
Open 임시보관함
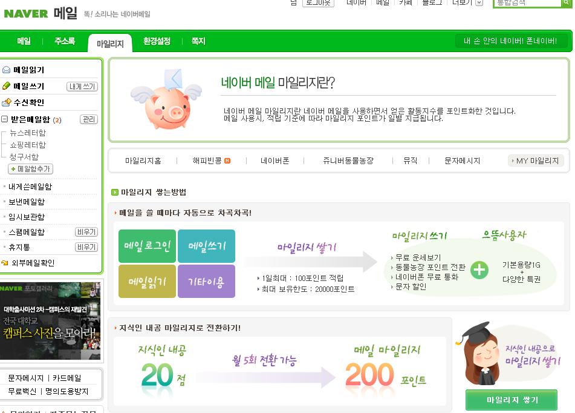27,217
